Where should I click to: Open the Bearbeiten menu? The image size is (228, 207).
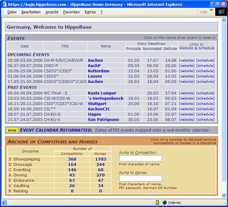31,12
